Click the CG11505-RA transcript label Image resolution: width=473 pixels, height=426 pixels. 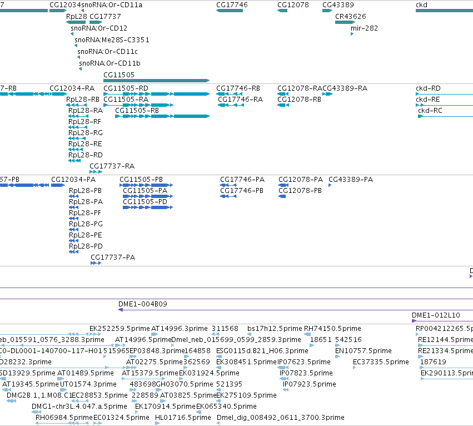pyautogui.click(x=126, y=100)
